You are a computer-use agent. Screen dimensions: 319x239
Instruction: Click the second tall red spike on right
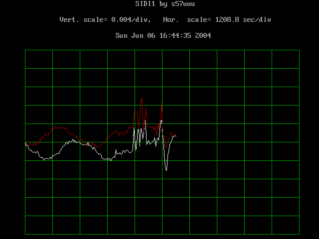coord(161,103)
